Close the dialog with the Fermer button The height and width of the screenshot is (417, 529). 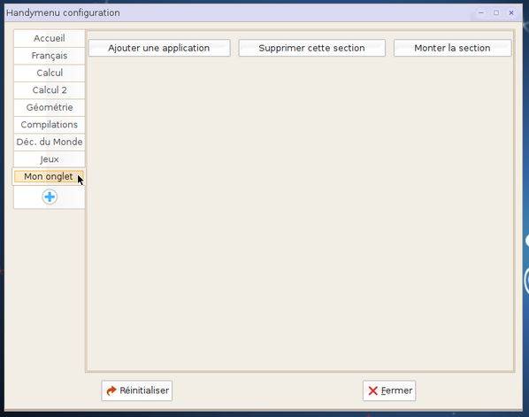click(x=389, y=390)
